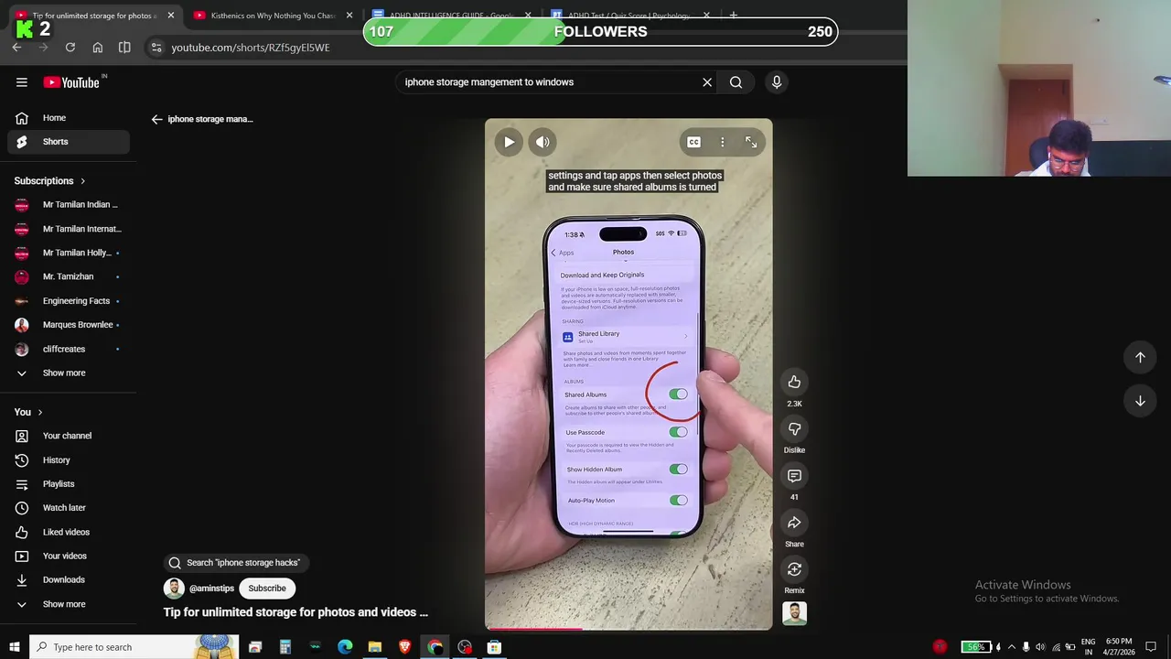The height and width of the screenshot is (659, 1171).
Task: Open Your channel
Action: (x=68, y=436)
